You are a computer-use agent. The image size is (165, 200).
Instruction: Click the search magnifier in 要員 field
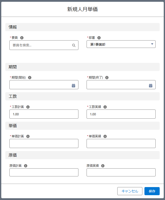click(74, 45)
